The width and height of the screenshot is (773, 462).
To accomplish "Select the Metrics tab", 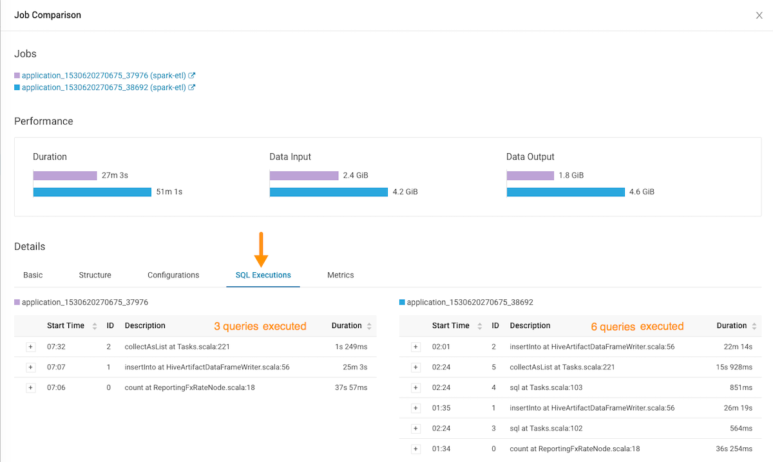I will (340, 275).
